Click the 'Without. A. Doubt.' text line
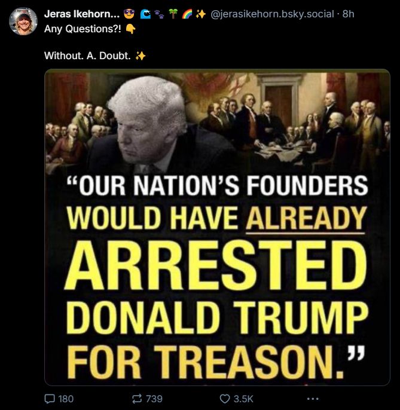The image size is (400, 410). (x=87, y=56)
